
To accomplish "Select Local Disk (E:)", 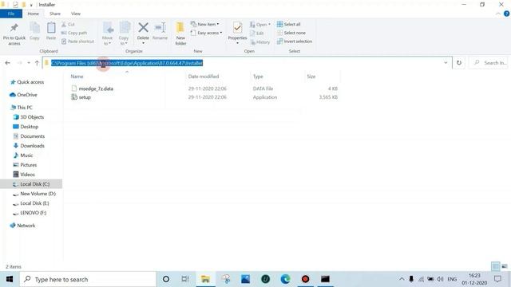I will pyautogui.click(x=31, y=203).
